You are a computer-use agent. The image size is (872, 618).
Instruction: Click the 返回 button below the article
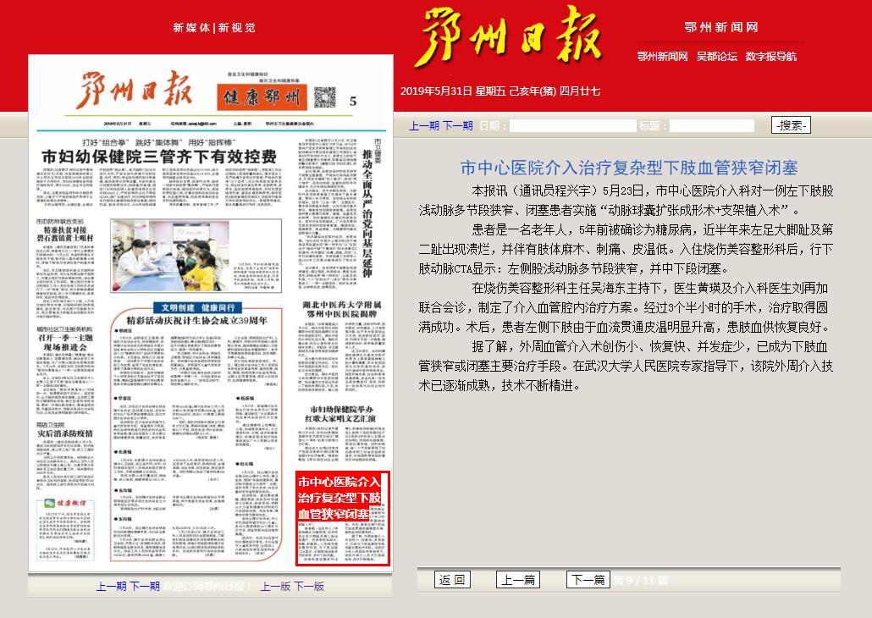click(452, 580)
